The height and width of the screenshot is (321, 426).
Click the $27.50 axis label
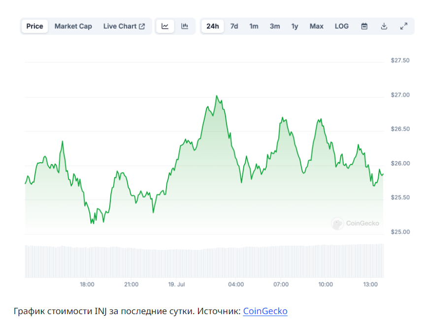point(400,60)
